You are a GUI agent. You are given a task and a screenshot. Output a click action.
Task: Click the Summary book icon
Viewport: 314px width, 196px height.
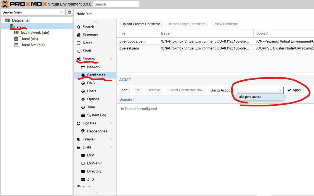pyautogui.click(x=79, y=35)
